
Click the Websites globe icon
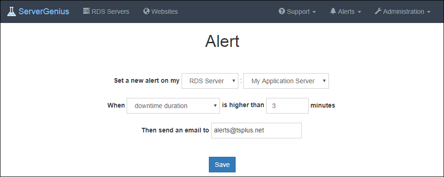(146, 11)
